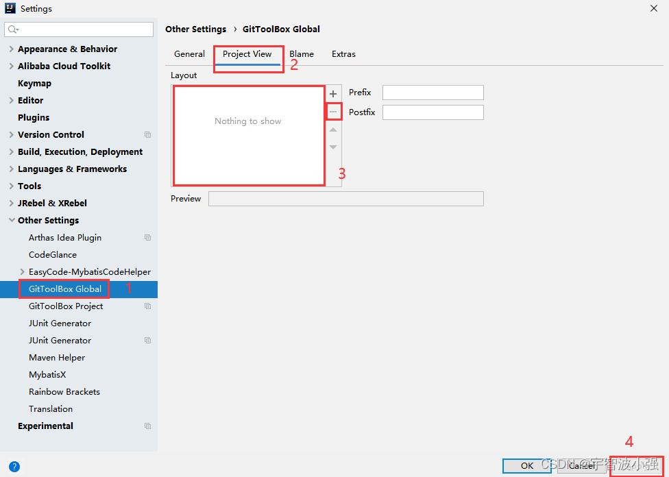Open the help question mark icon
This screenshot has width=669, height=477.
(14, 466)
